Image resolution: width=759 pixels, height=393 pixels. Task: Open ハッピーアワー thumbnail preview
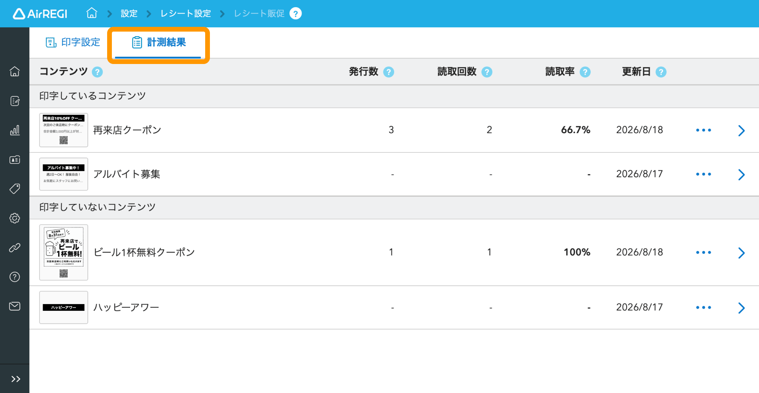pyautogui.click(x=64, y=307)
